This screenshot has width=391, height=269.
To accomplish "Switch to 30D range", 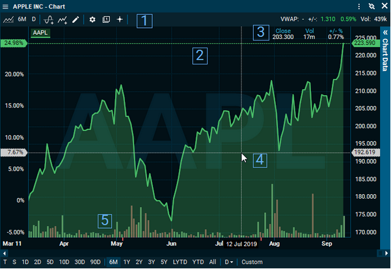I will (80, 262).
